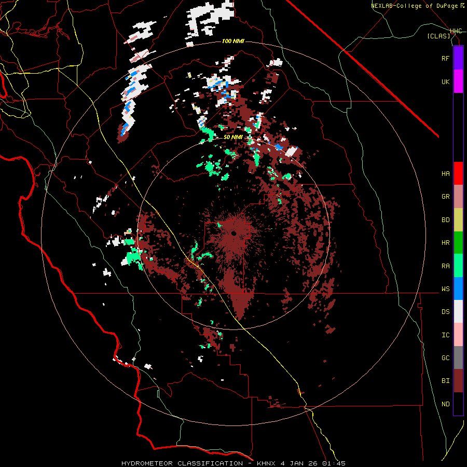Click the GC legend label

coord(445,358)
